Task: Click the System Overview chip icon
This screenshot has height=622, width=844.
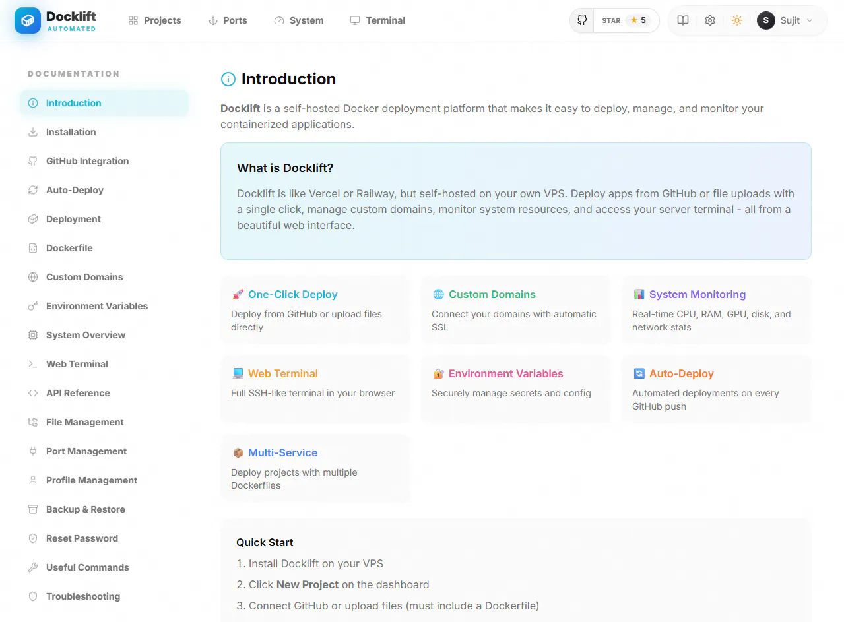Action: pyautogui.click(x=33, y=335)
